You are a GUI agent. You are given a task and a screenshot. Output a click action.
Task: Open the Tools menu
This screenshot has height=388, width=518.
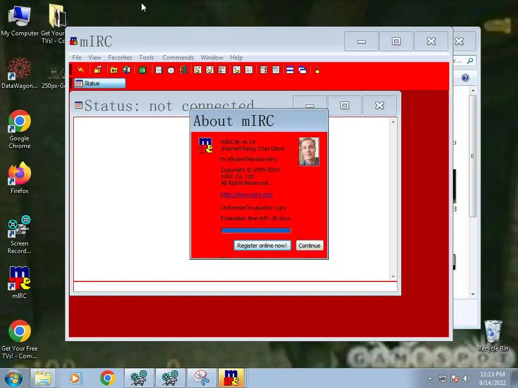click(x=146, y=58)
